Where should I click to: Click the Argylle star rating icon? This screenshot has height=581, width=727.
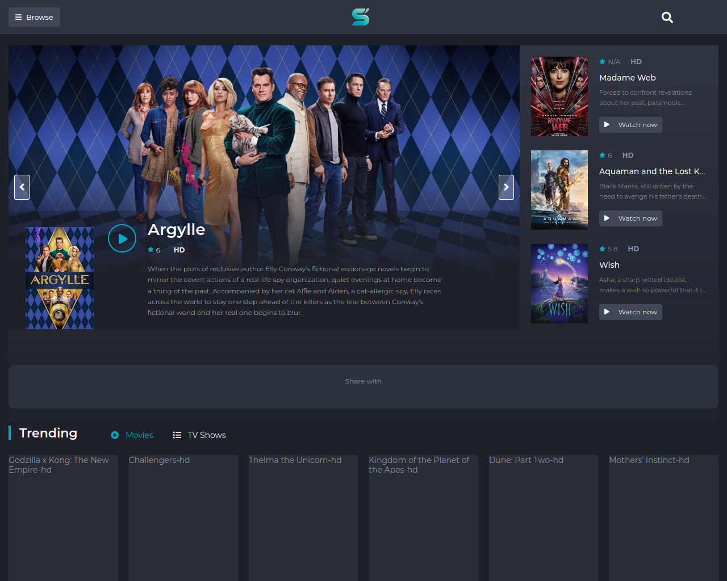[x=151, y=250]
